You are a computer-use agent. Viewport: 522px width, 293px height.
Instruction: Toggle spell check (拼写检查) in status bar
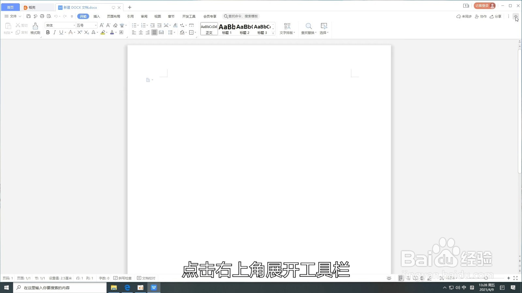click(122, 278)
